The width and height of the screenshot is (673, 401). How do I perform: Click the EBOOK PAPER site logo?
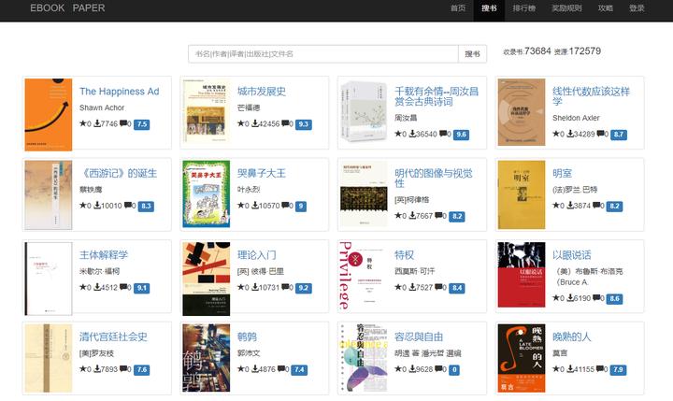tap(67, 8)
